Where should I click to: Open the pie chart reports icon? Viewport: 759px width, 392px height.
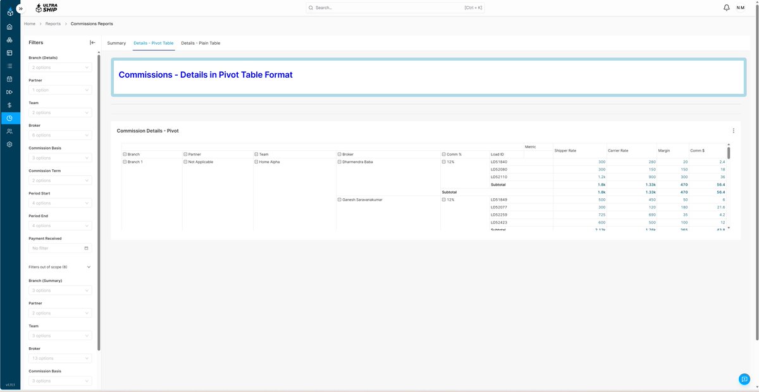coord(9,118)
